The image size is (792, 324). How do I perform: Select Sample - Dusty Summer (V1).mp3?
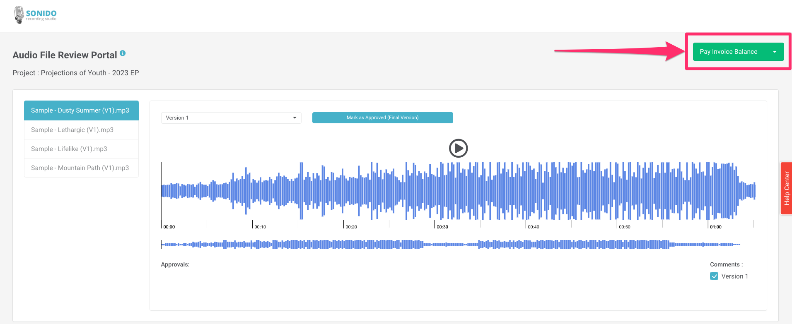(x=81, y=110)
